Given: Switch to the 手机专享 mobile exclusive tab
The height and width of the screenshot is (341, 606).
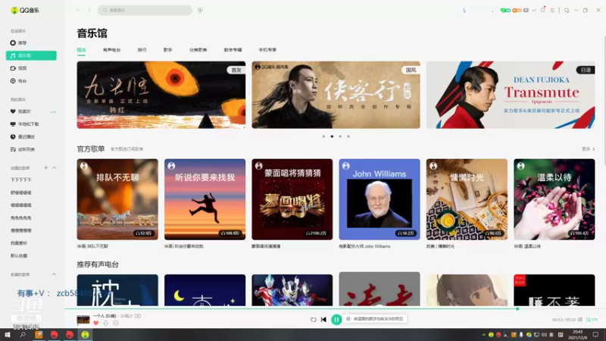Looking at the screenshot, I should (267, 50).
